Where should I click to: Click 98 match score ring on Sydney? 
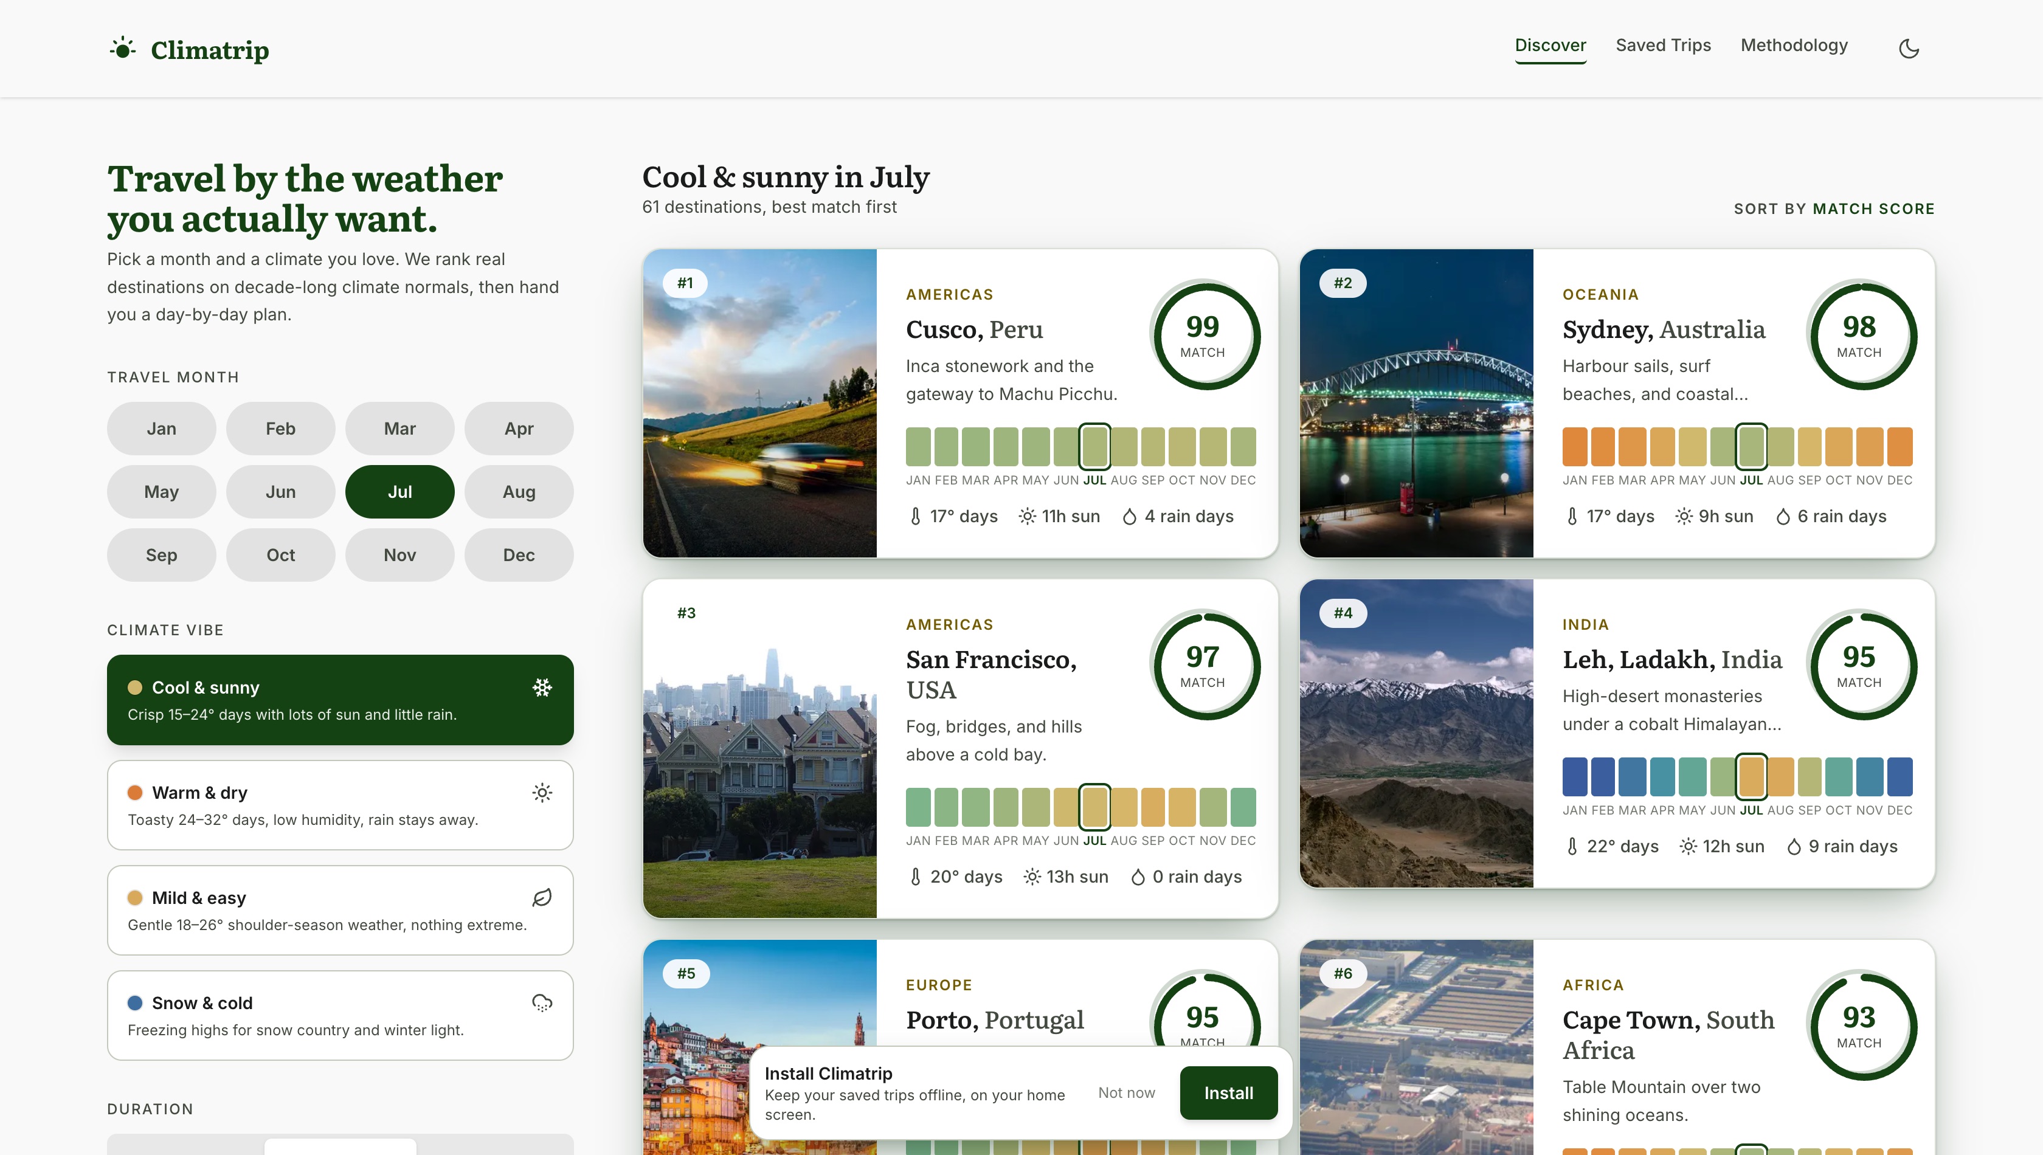click(1861, 336)
